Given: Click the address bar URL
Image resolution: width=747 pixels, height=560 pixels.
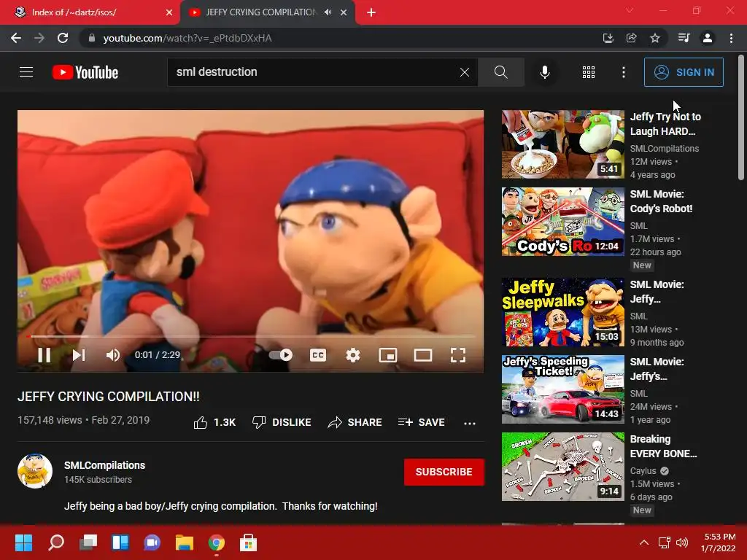Looking at the screenshot, I should pos(187,38).
